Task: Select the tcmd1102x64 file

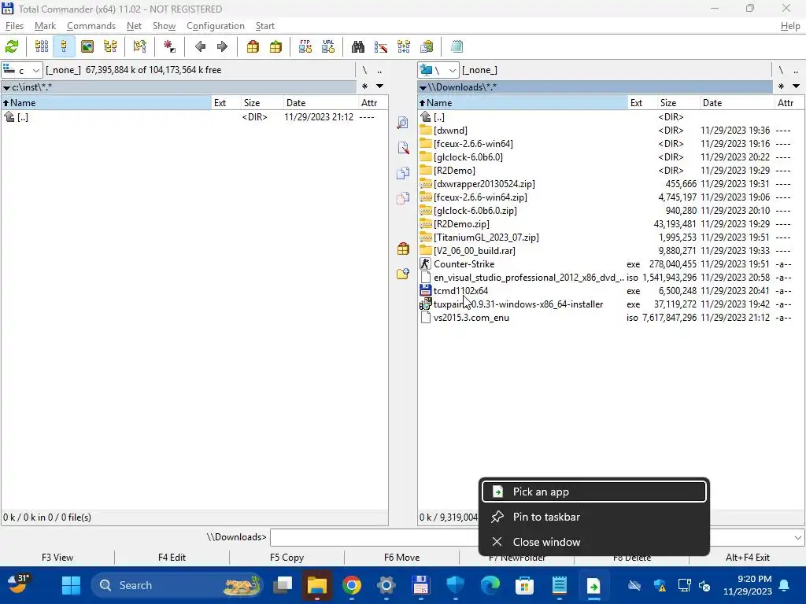Action: [611, 291]
